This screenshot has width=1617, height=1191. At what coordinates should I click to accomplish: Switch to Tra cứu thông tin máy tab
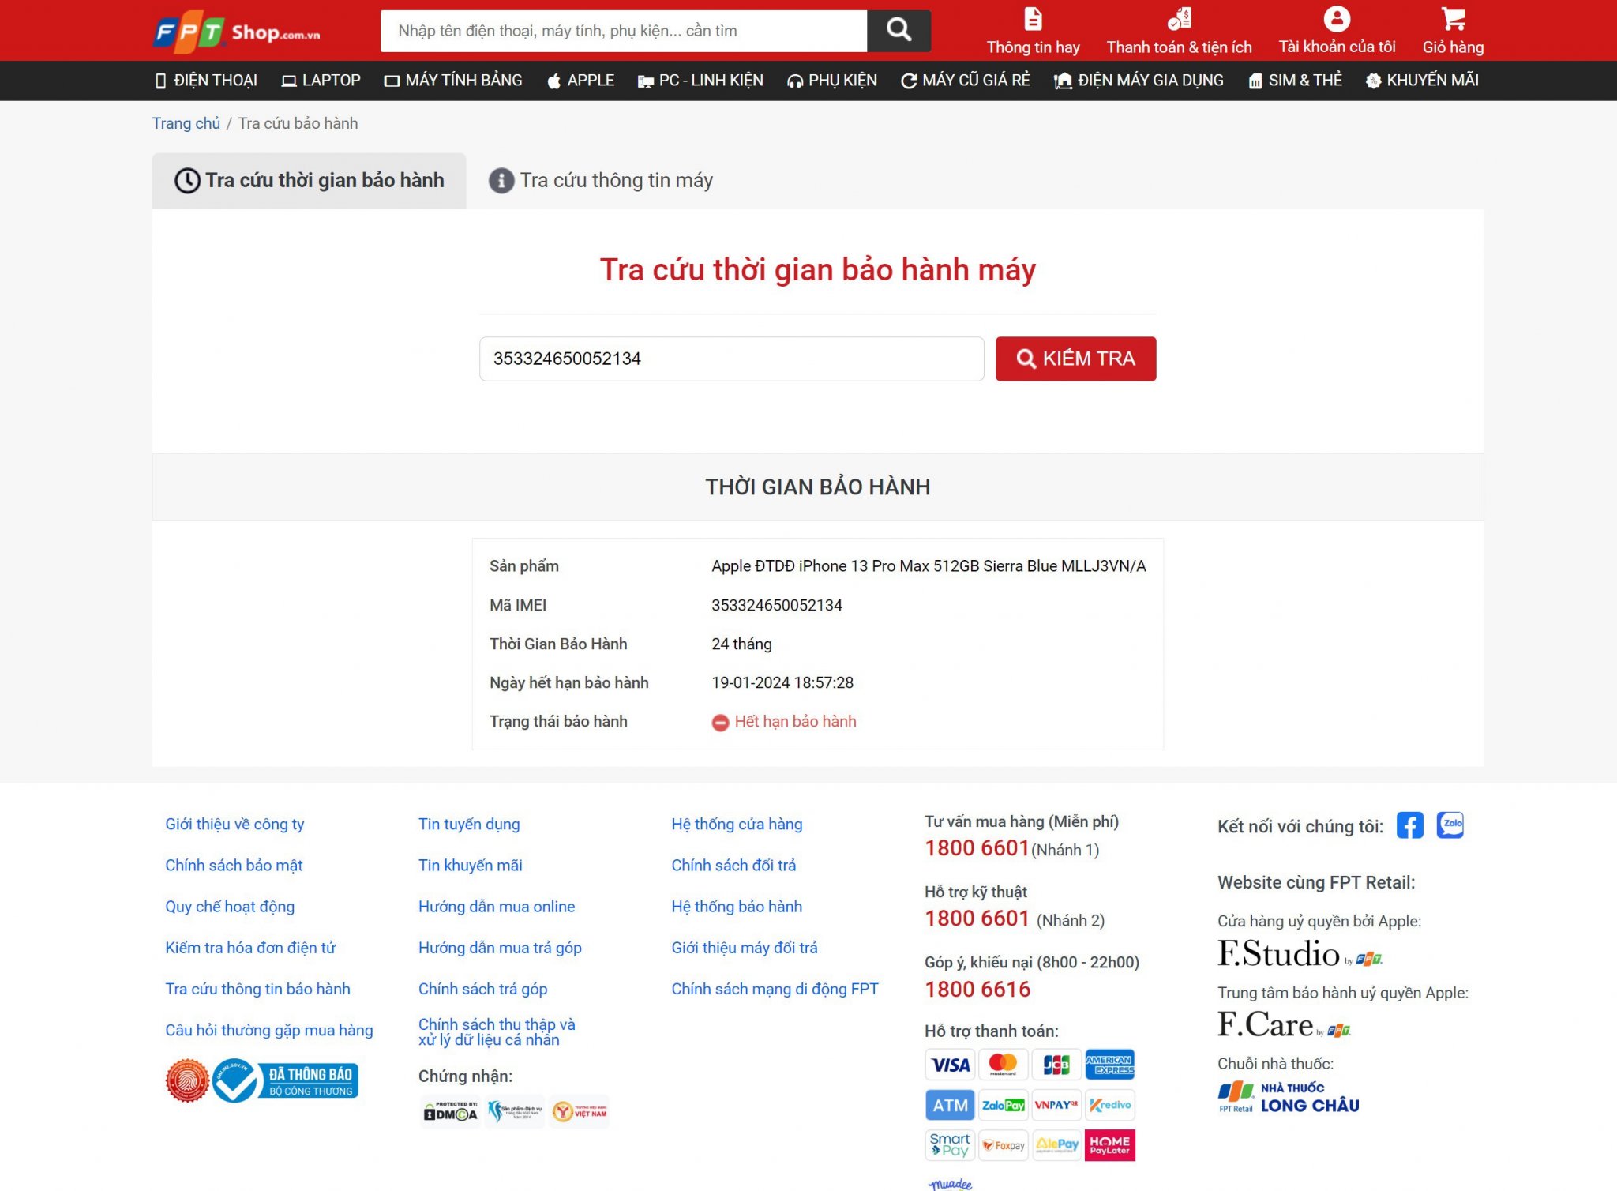pyautogui.click(x=601, y=181)
